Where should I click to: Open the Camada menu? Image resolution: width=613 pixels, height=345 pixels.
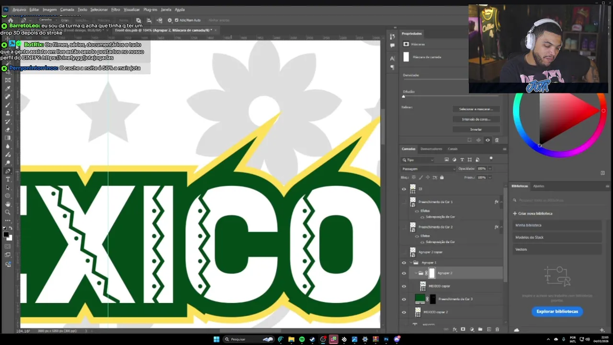point(67,10)
